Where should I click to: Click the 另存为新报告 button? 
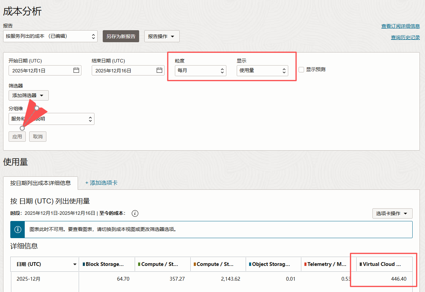(121, 36)
